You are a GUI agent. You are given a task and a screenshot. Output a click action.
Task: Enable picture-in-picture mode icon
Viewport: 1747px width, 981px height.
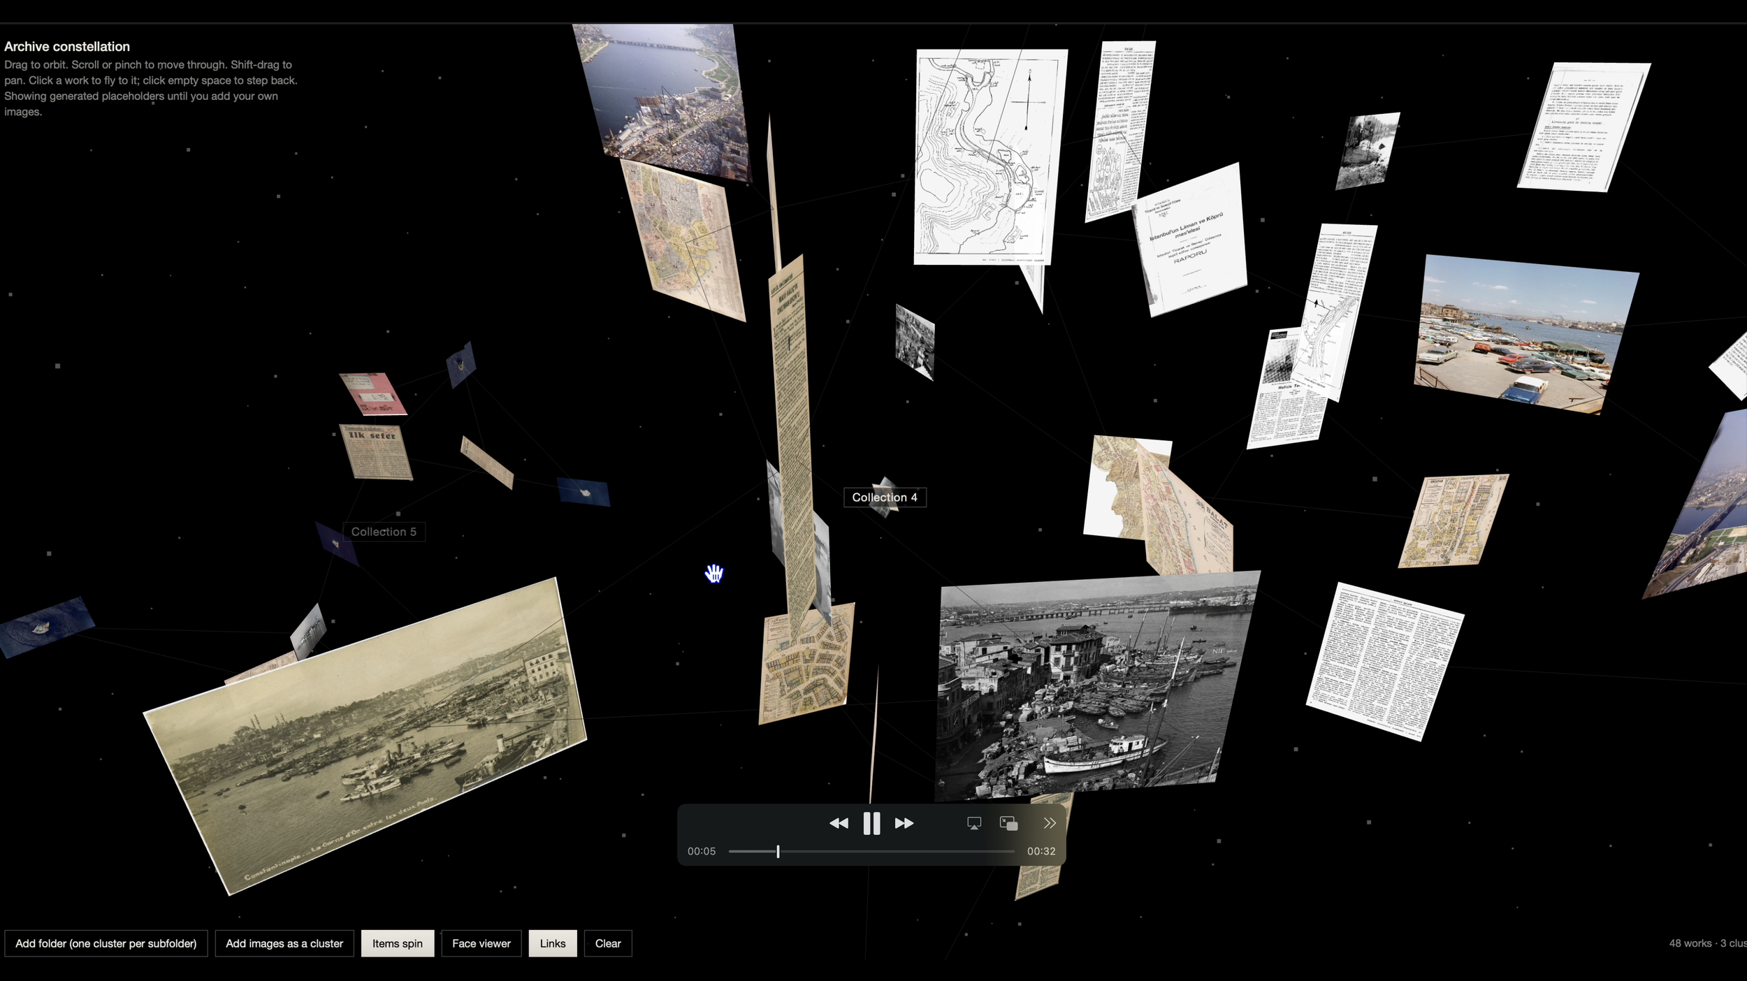tap(1008, 823)
